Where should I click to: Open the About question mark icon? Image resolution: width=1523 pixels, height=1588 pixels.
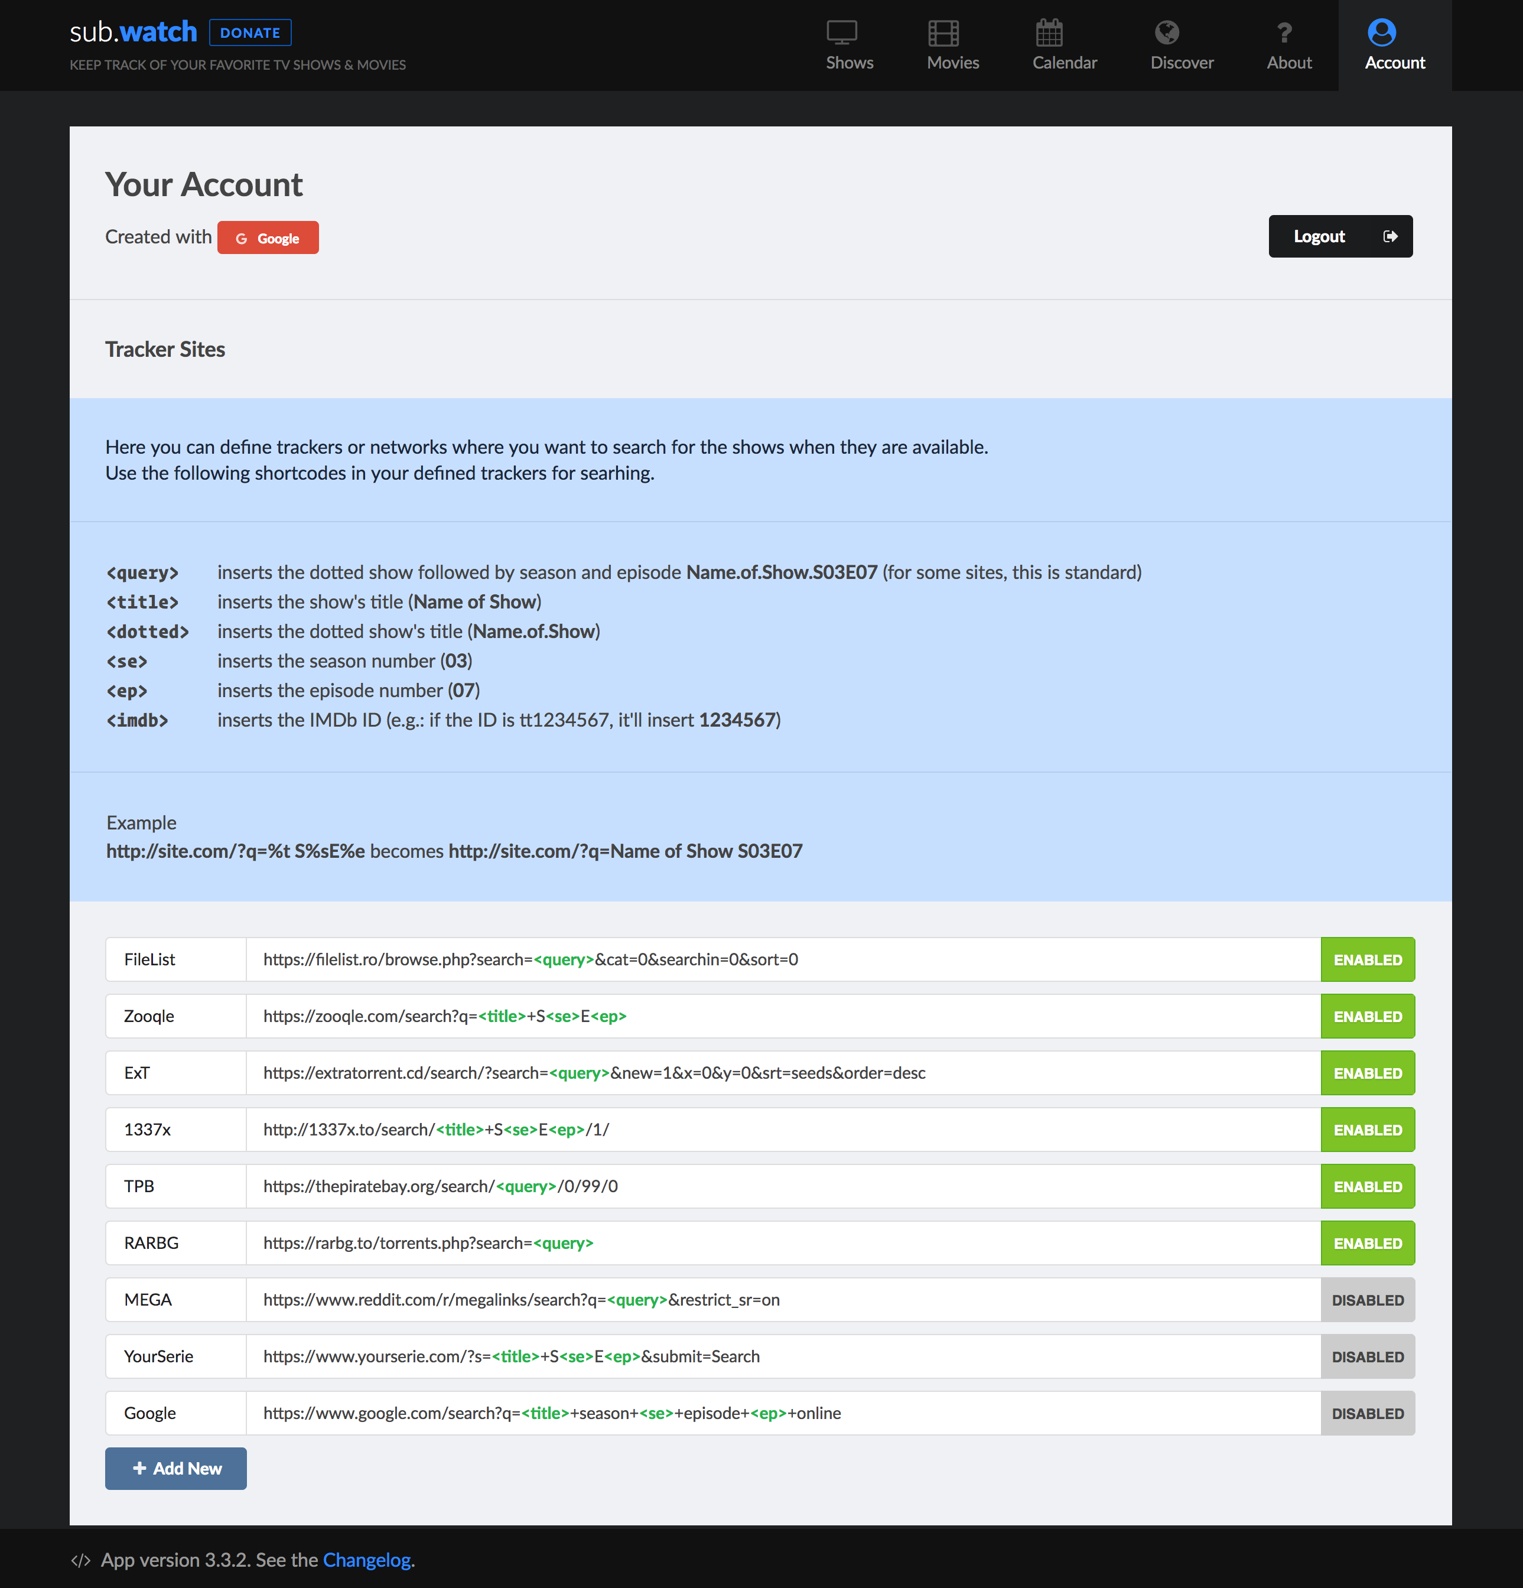coord(1284,33)
